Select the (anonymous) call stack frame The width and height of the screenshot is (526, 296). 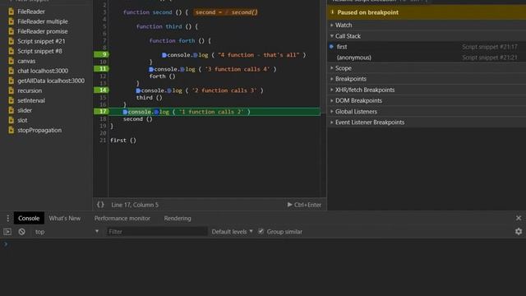427,58
